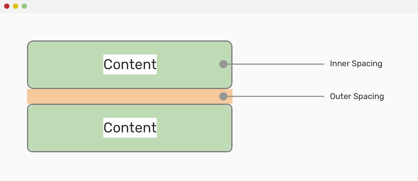Select the "Inner Spacing" text label
This screenshot has width=418, height=181.
tap(356, 64)
